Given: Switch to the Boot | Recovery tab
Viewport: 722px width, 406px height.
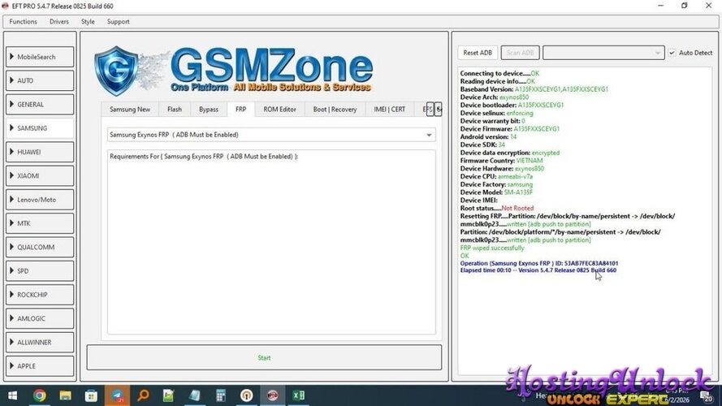Looking at the screenshot, I should click(x=335, y=110).
